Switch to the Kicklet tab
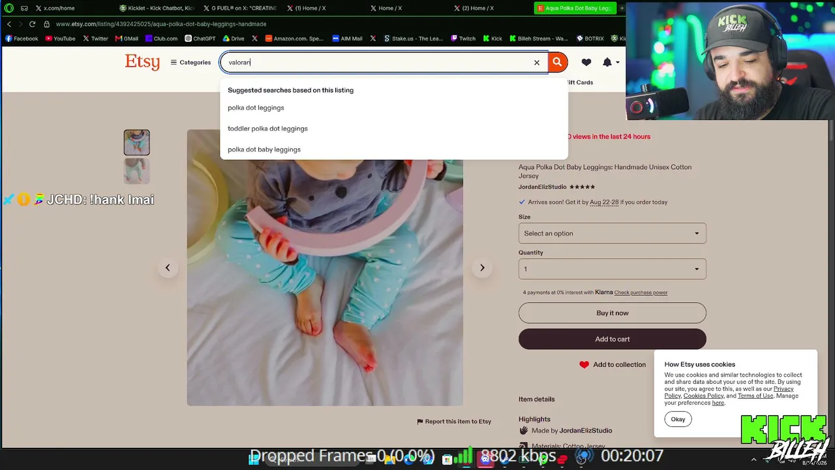This screenshot has width=835, height=470. pos(157,8)
